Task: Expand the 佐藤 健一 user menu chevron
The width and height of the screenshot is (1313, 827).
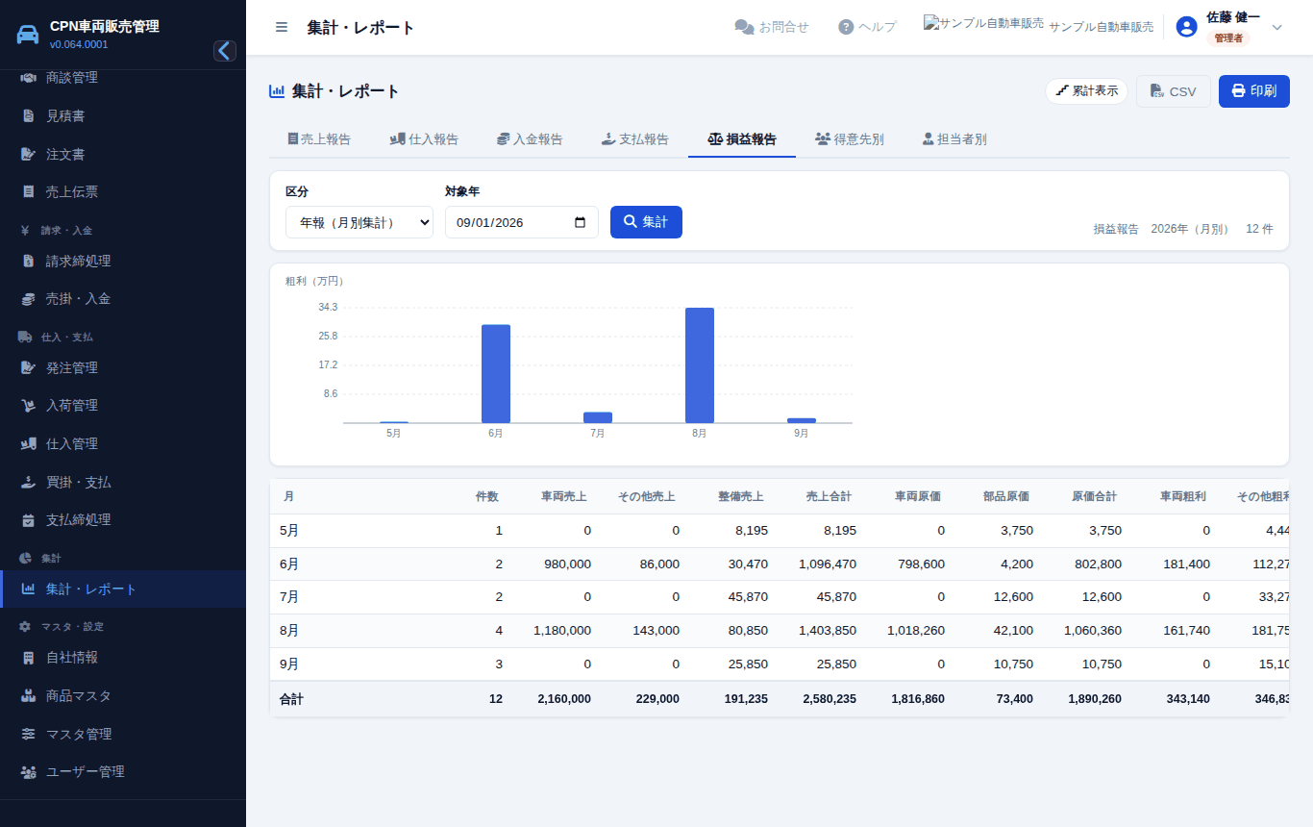Action: 1277,27
